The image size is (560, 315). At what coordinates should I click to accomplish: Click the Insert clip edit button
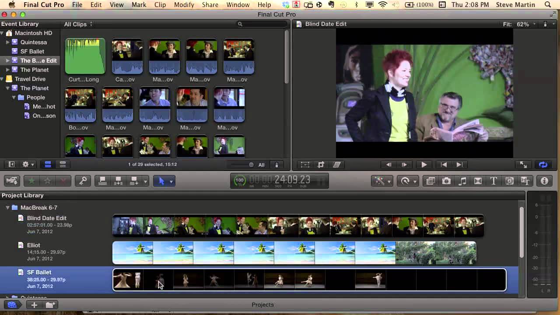tap(118, 181)
